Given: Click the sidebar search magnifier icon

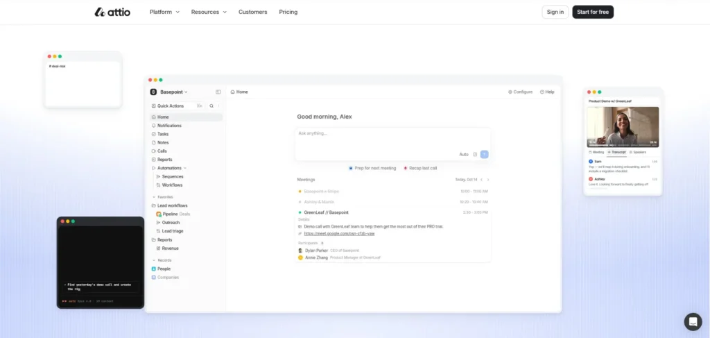Looking at the screenshot, I should pos(211,106).
